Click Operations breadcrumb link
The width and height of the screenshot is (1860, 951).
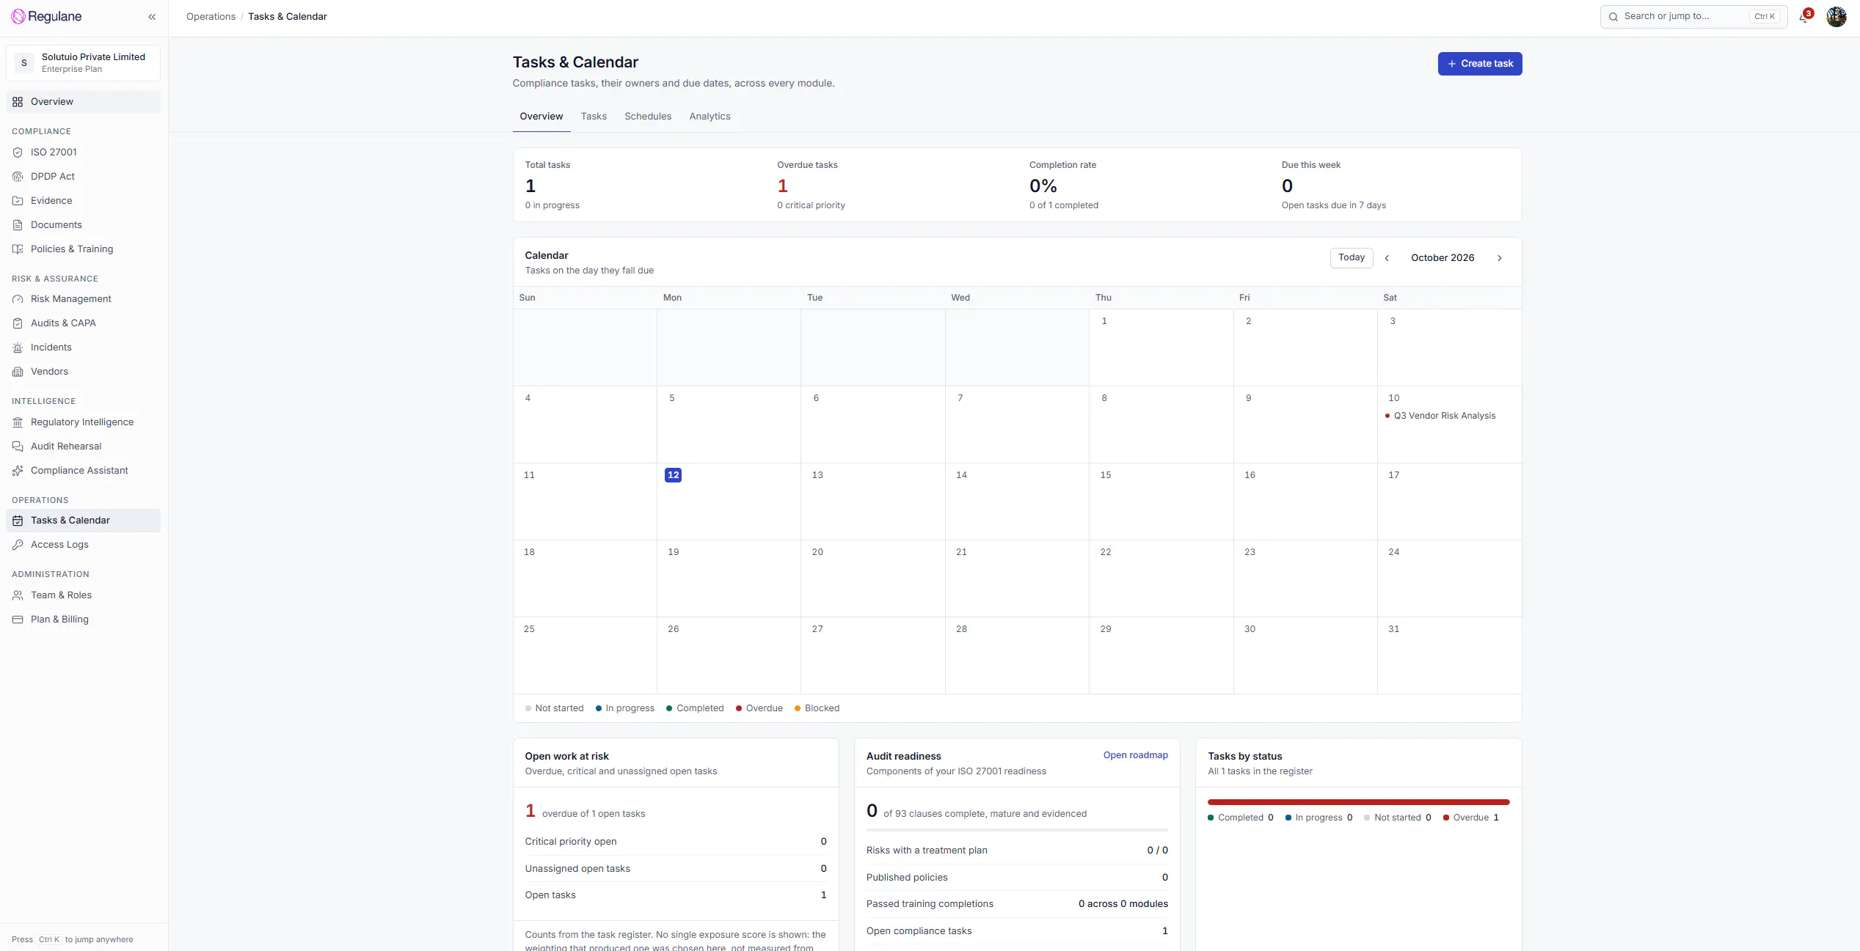211,17
